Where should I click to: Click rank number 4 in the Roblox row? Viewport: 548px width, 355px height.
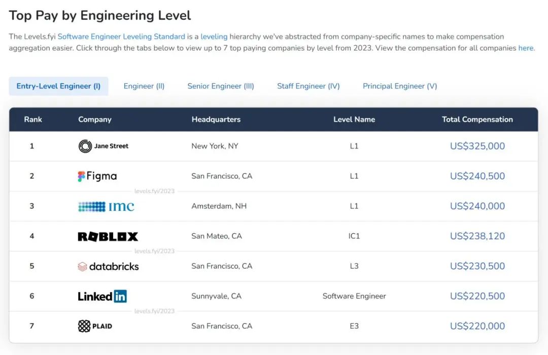click(x=32, y=236)
